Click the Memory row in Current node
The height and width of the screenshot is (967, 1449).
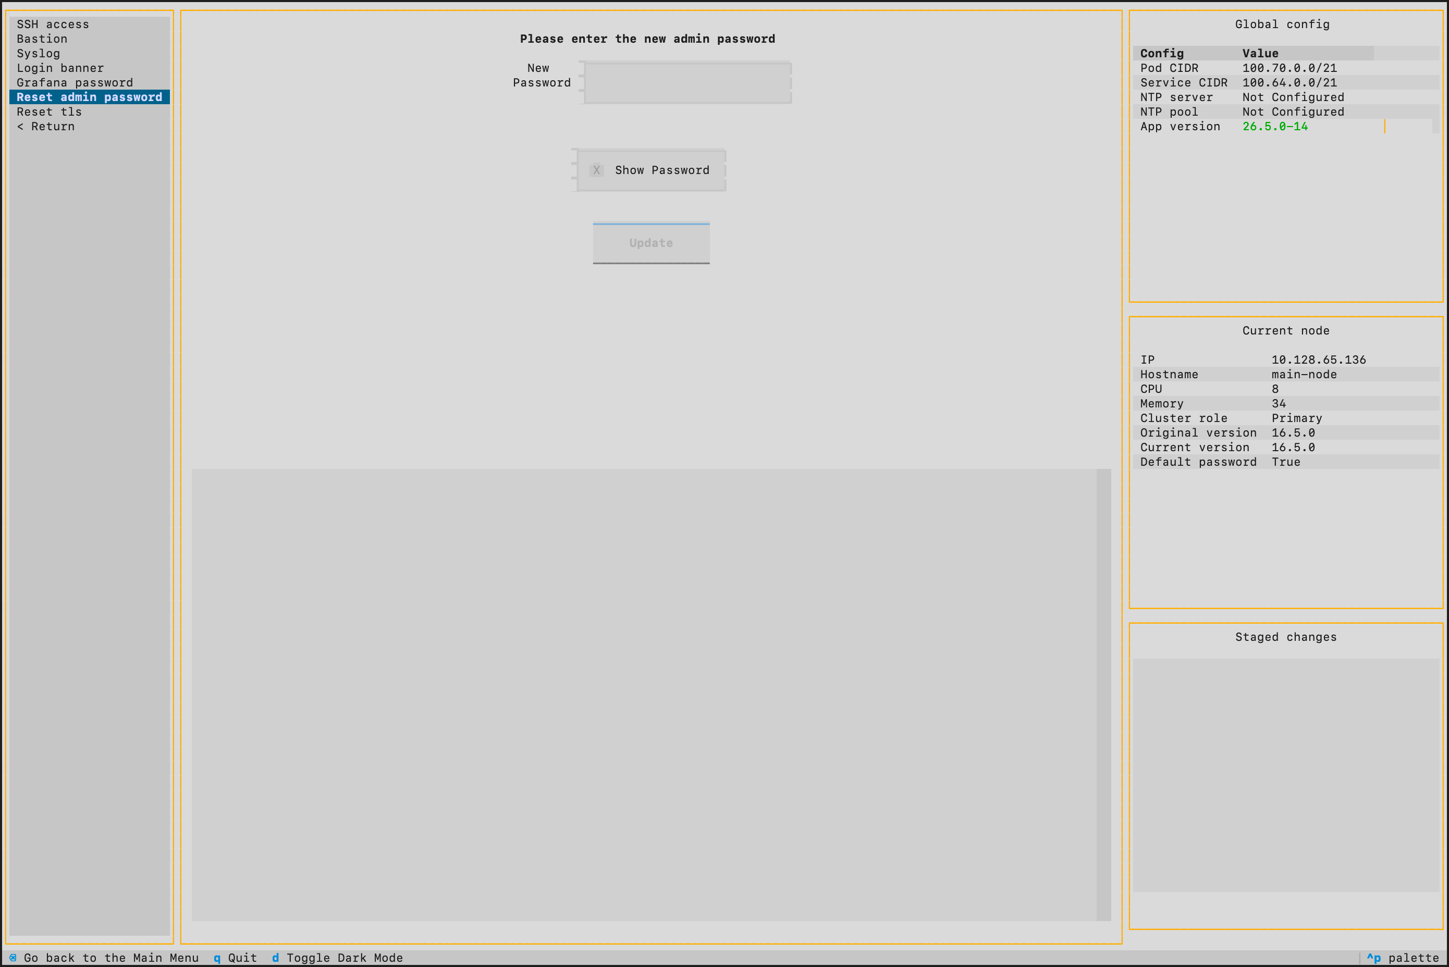point(1286,403)
